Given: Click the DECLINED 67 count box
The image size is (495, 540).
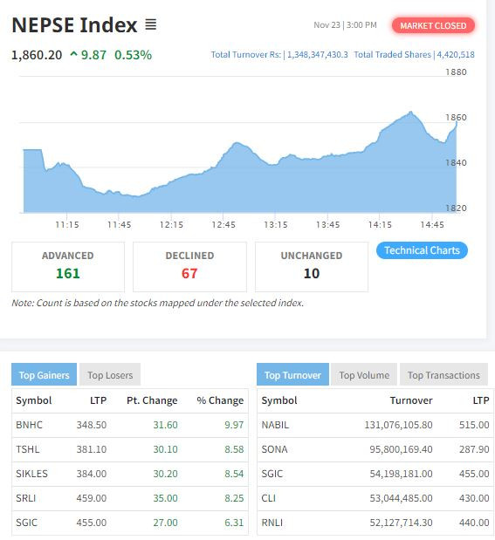Looking at the screenshot, I should [x=189, y=267].
